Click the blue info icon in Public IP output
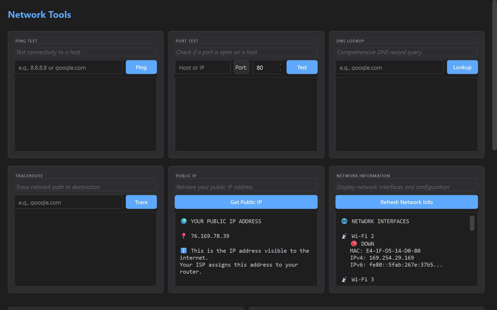 click(x=184, y=250)
